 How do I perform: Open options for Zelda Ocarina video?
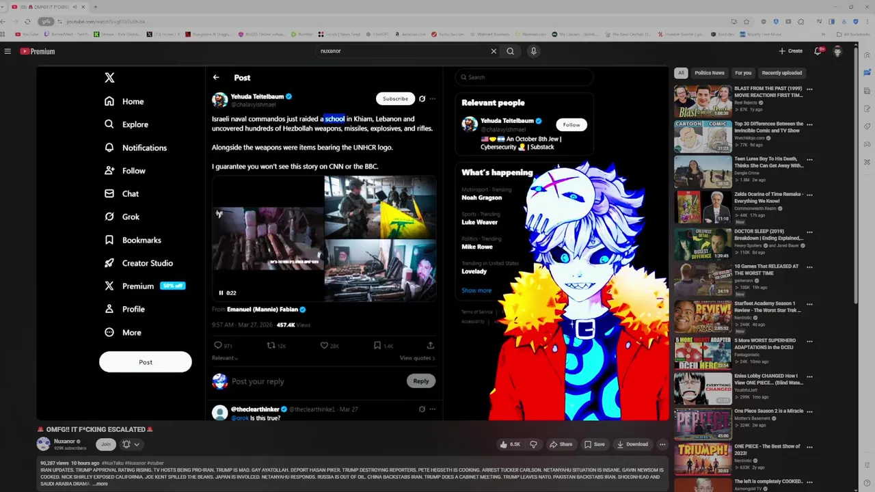809,195
